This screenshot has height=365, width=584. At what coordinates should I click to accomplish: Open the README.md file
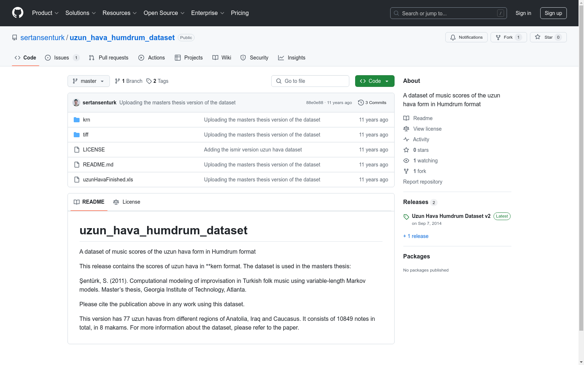(x=98, y=165)
